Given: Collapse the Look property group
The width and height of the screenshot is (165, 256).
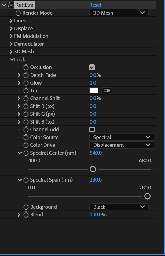Looking at the screenshot, I should (x=12, y=59).
